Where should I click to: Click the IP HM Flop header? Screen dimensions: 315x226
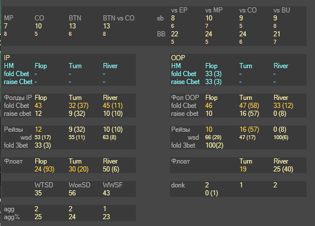[x=41, y=66]
